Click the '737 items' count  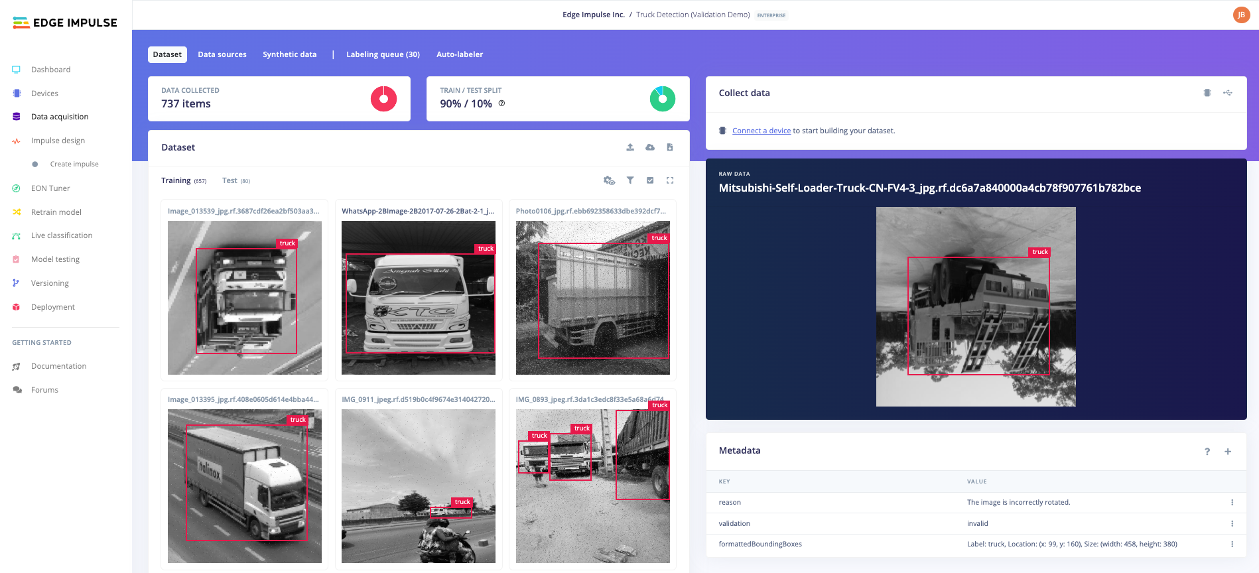pos(186,104)
